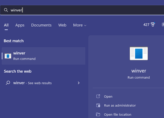The height and width of the screenshot is (118, 164).
Task: Choose Run as administrator
Action: (x=120, y=105)
